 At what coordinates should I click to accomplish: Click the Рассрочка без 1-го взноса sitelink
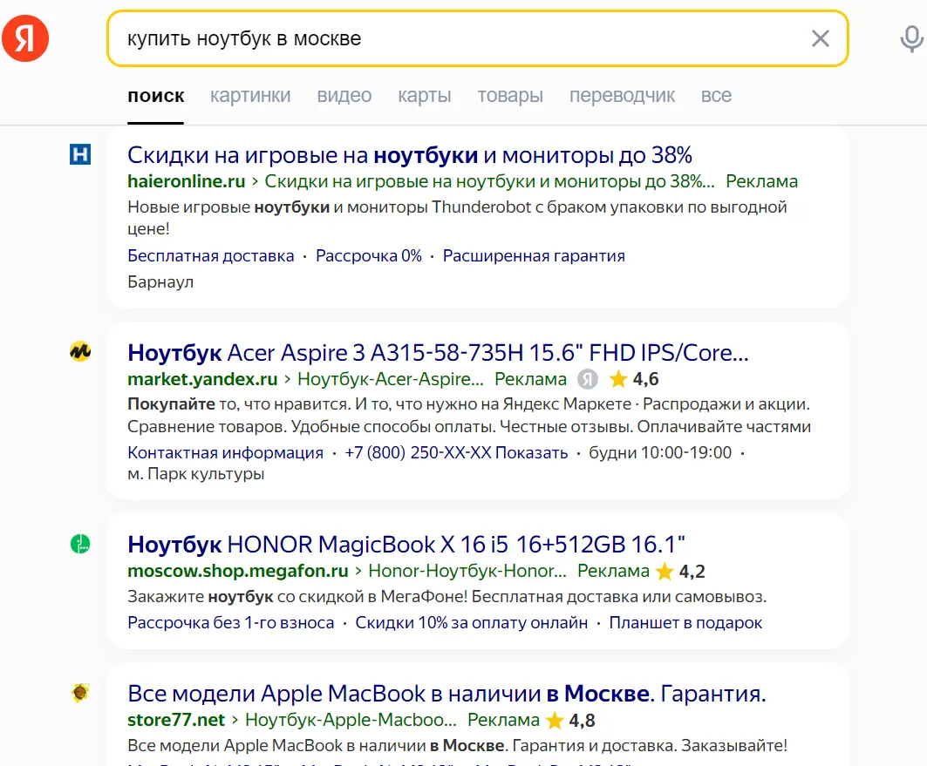(x=231, y=623)
